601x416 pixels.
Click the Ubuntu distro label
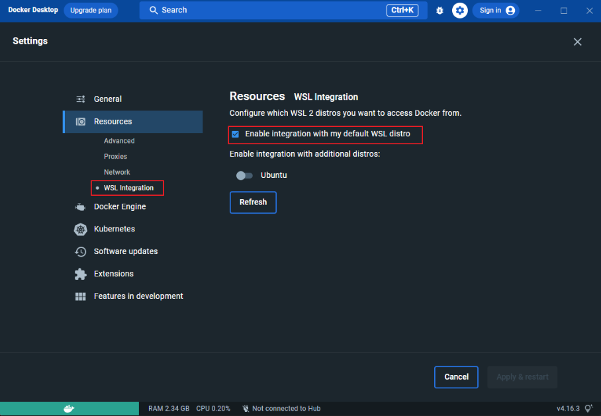(273, 175)
